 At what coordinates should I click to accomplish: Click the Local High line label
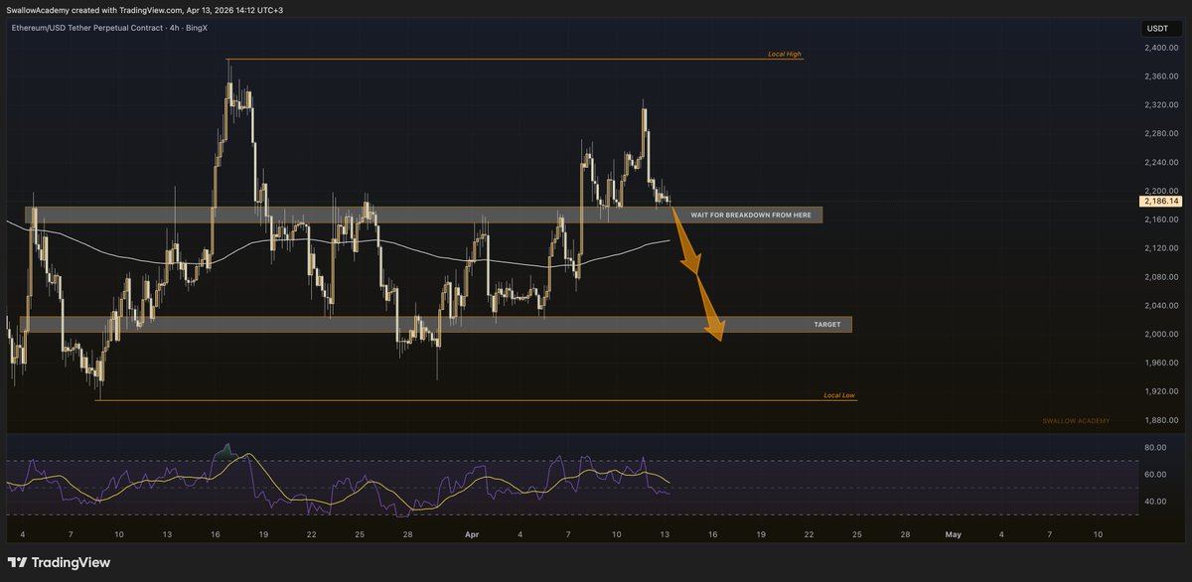click(785, 54)
